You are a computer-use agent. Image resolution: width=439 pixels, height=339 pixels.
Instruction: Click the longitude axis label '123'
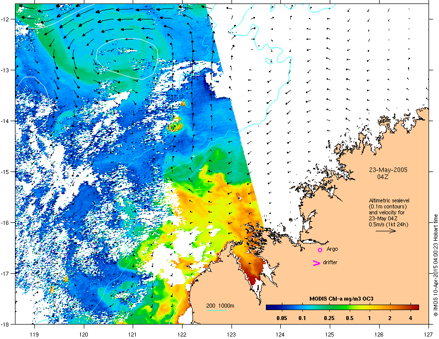coord(231,334)
